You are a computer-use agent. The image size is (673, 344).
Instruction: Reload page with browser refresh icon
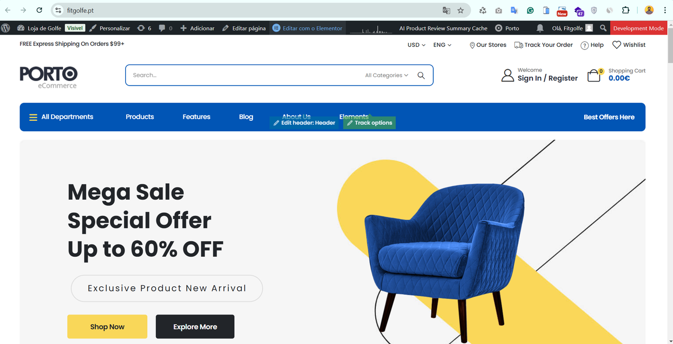39,10
